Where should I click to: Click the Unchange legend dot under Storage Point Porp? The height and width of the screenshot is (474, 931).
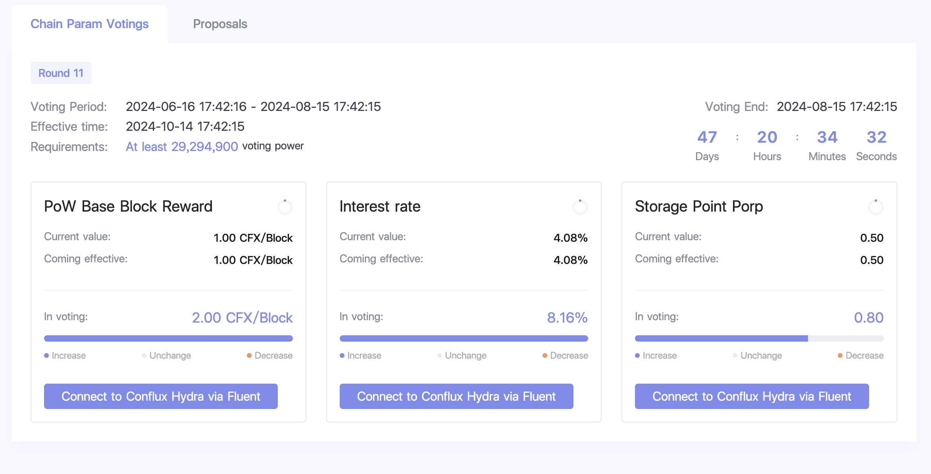tap(735, 355)
